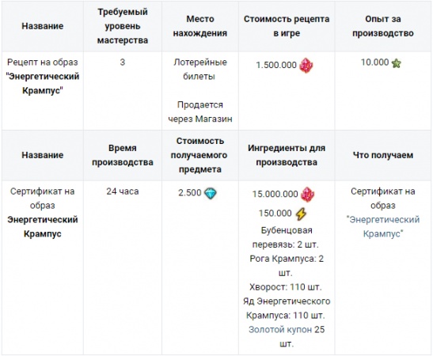
Task: Click the Хворост: 110 шт. ingredient line
Action: [x=286, y=287]
